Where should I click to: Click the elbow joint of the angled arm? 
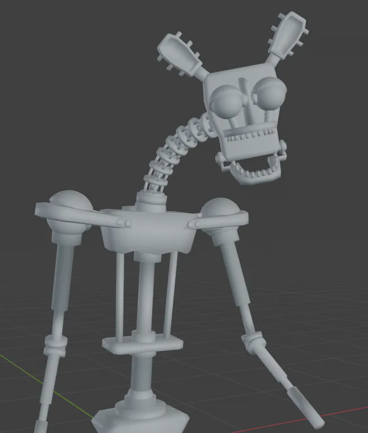[x=253, y=343]
